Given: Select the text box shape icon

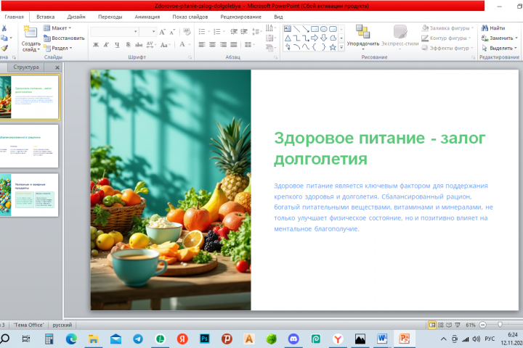Looking at the screenshot, I should click(x=288, y=29).
